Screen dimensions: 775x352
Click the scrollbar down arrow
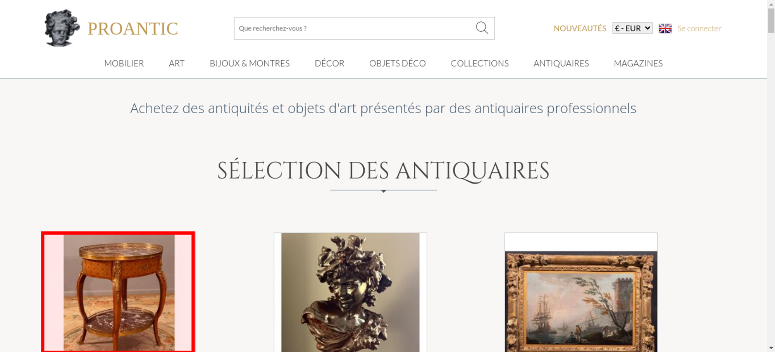(x=771, y=348)
